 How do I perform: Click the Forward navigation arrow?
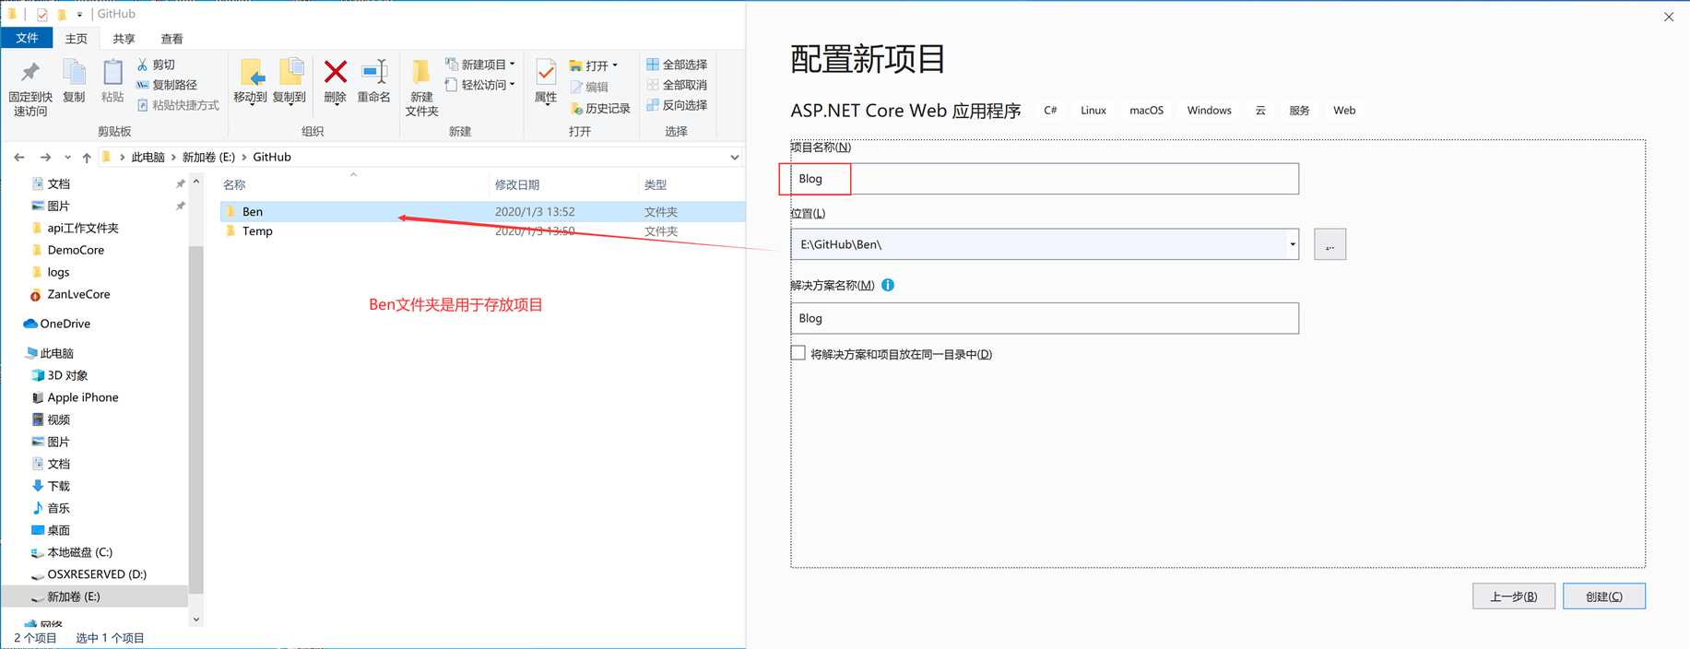click(45, 158)
